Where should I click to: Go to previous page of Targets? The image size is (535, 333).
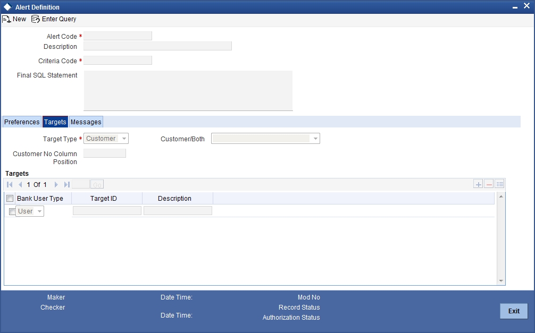click(20, 184)
